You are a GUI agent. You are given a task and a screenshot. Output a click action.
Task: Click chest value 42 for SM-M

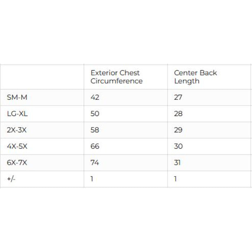95,97
